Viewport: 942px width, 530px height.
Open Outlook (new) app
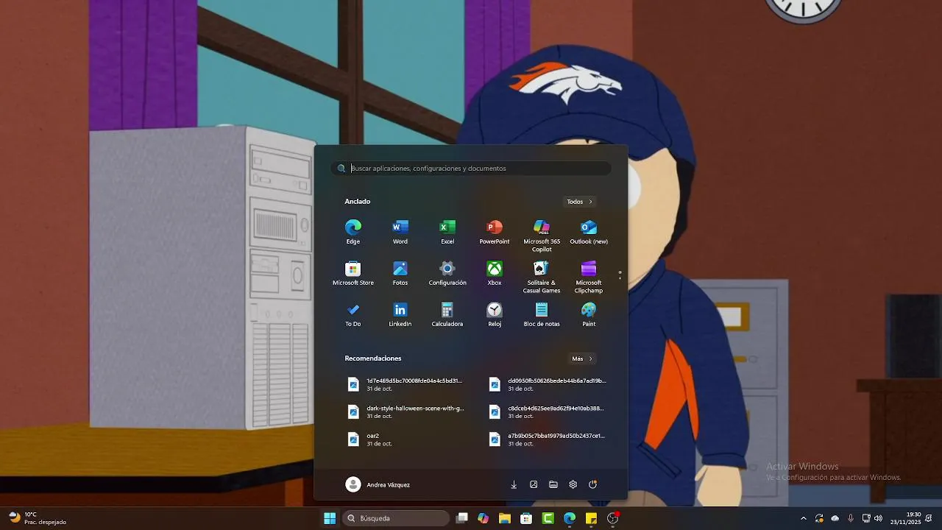[589, 232]
